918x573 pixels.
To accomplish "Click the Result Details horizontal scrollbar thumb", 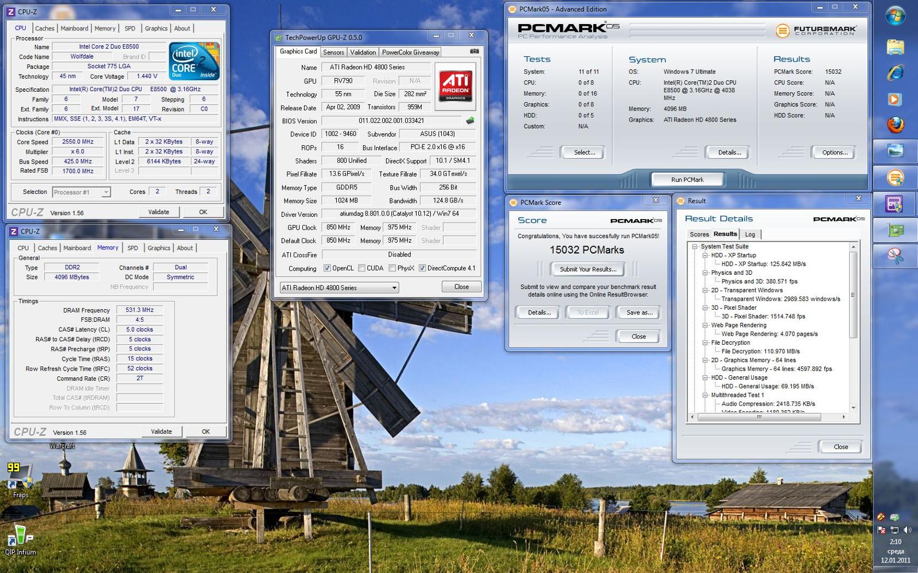I will 759,417.
